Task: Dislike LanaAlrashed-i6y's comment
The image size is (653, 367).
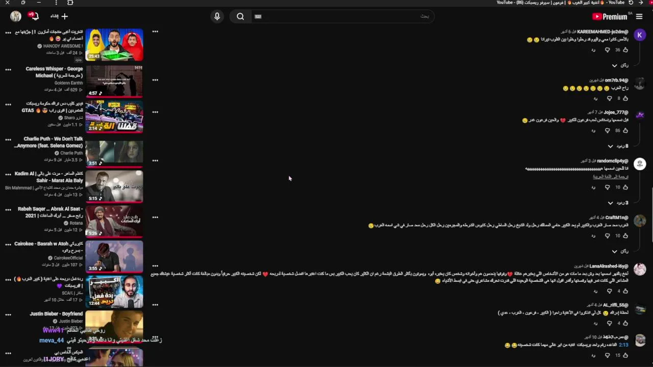Action: pyautogui.click(x=609, y=291)
